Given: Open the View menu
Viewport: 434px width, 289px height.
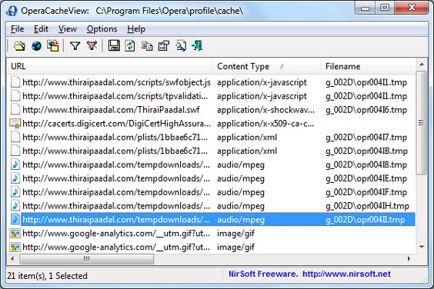Looking at the screenshot, I should coord(67,28).
